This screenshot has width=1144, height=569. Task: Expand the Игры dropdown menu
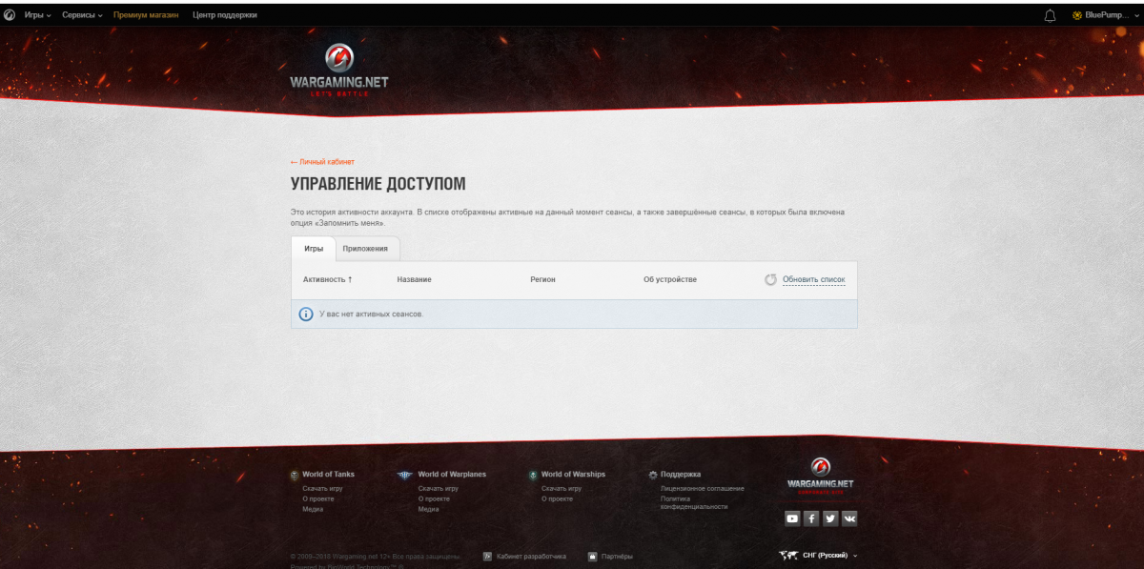coord(38,15)
